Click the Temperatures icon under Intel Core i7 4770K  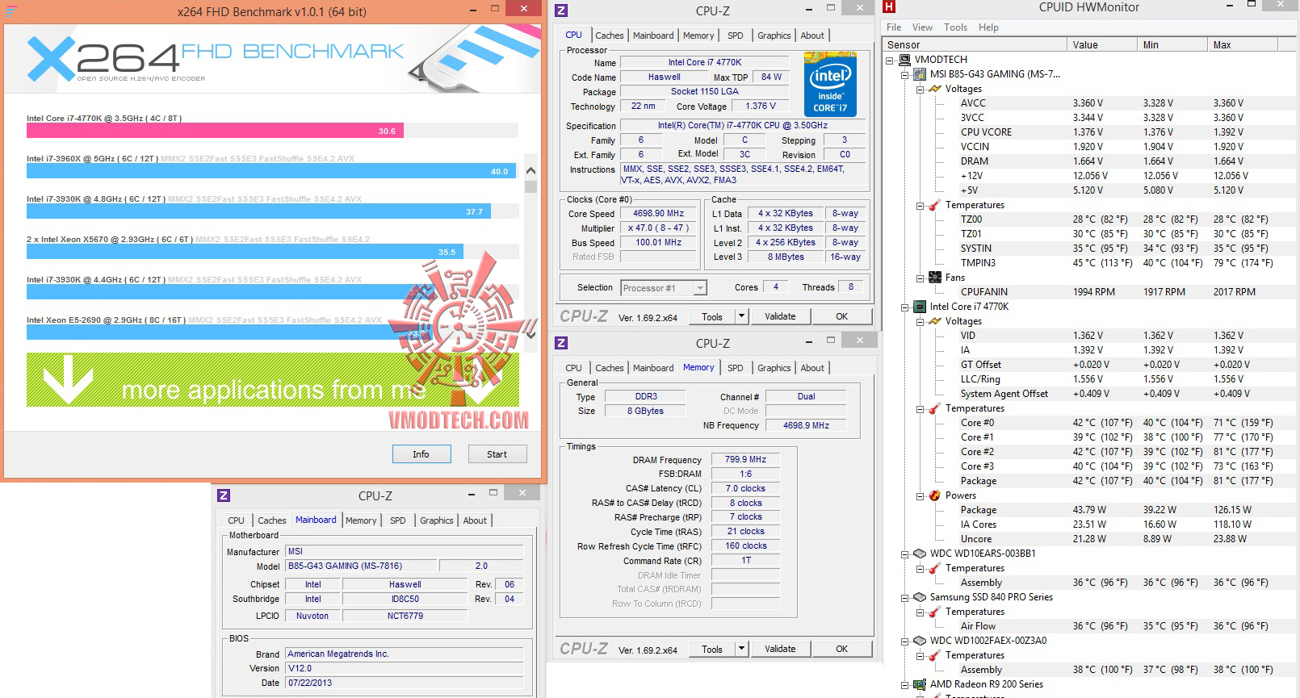[935, 408]
